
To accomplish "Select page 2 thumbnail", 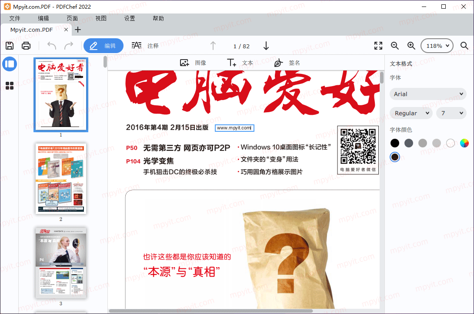I will 61,179.
